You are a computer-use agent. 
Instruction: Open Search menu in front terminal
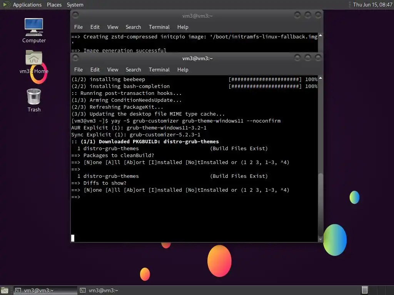pos(133,70)
